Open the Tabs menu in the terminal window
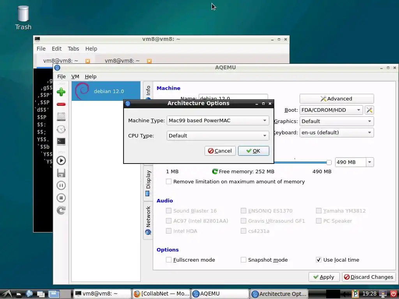The image size is (399, 299). 73,49
